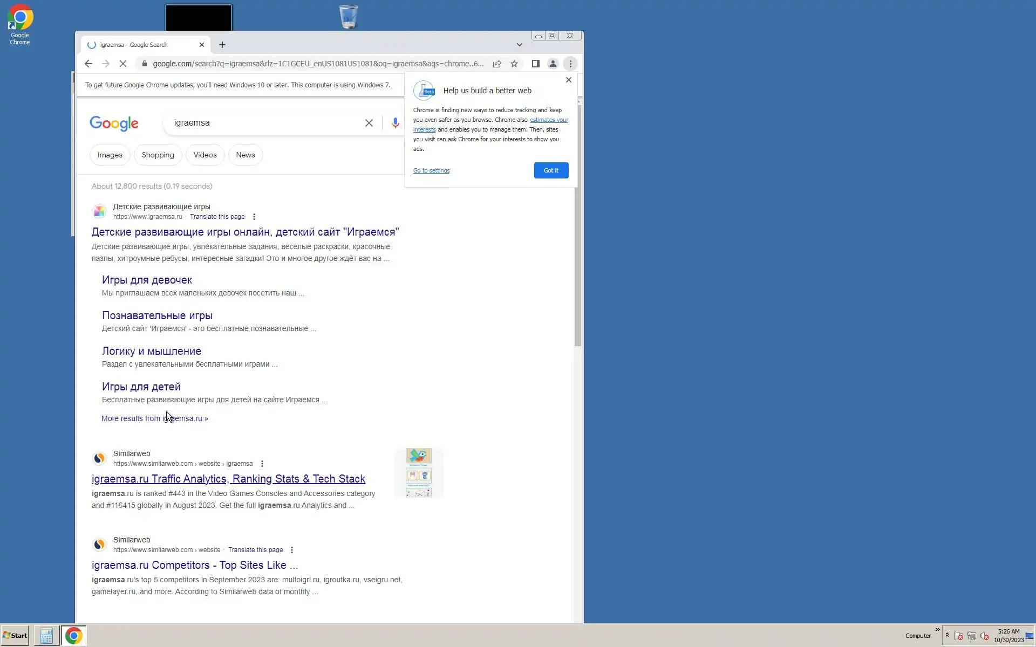Switch to the News filter
Screen dimensions: 1036x647
(x=245, y=155)
